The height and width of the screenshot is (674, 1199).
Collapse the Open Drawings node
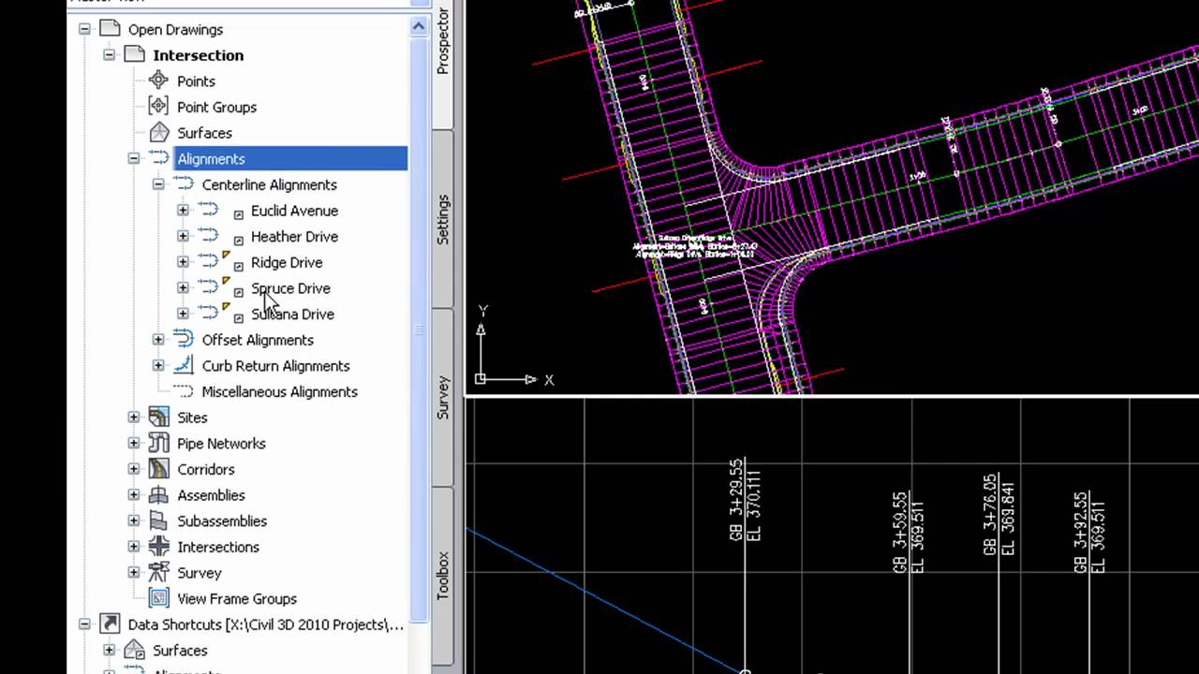[84, 29]
